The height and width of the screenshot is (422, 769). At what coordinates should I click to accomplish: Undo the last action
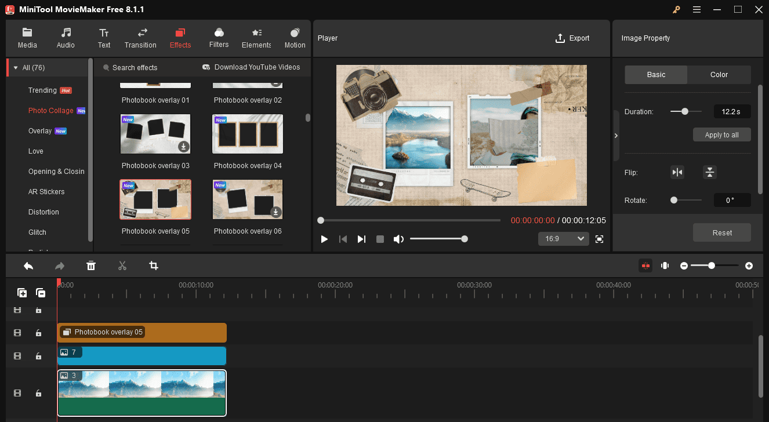coord(28,265)
